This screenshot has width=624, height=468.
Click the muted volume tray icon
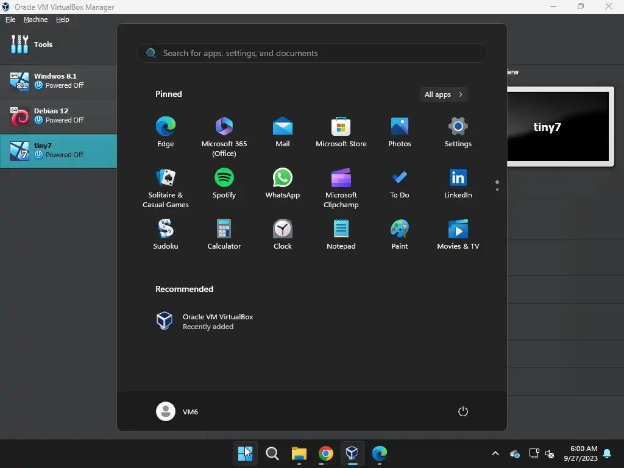pos(550,453)
